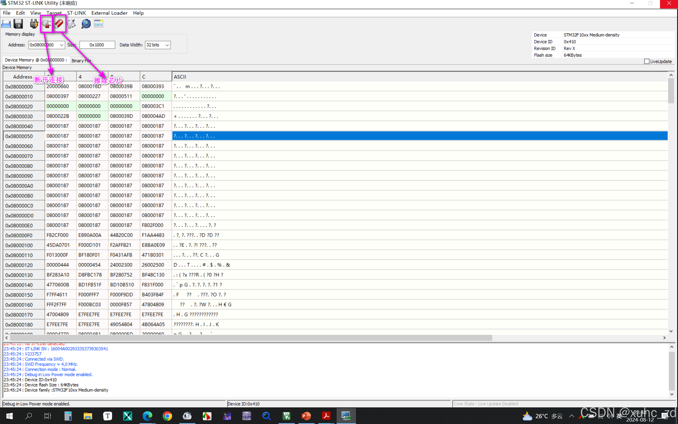Screen dimensions: 678x424
Task: Open PowerPoint from the taskbar
Action: (306, 416)
